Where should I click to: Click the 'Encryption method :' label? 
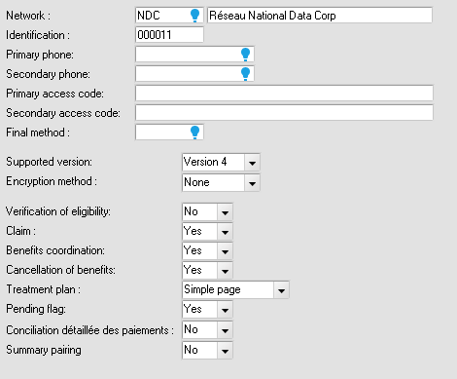[52, 181]
